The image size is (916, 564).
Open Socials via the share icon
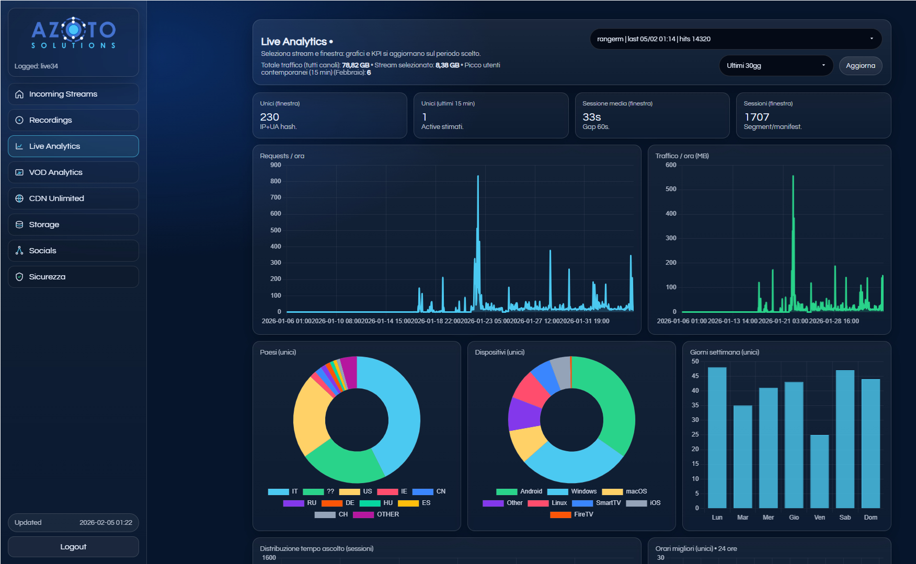[19, 251]
